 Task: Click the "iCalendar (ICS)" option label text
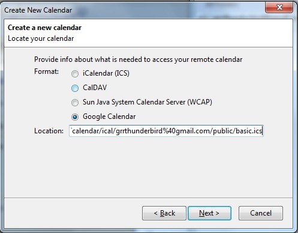coord(106,73)
